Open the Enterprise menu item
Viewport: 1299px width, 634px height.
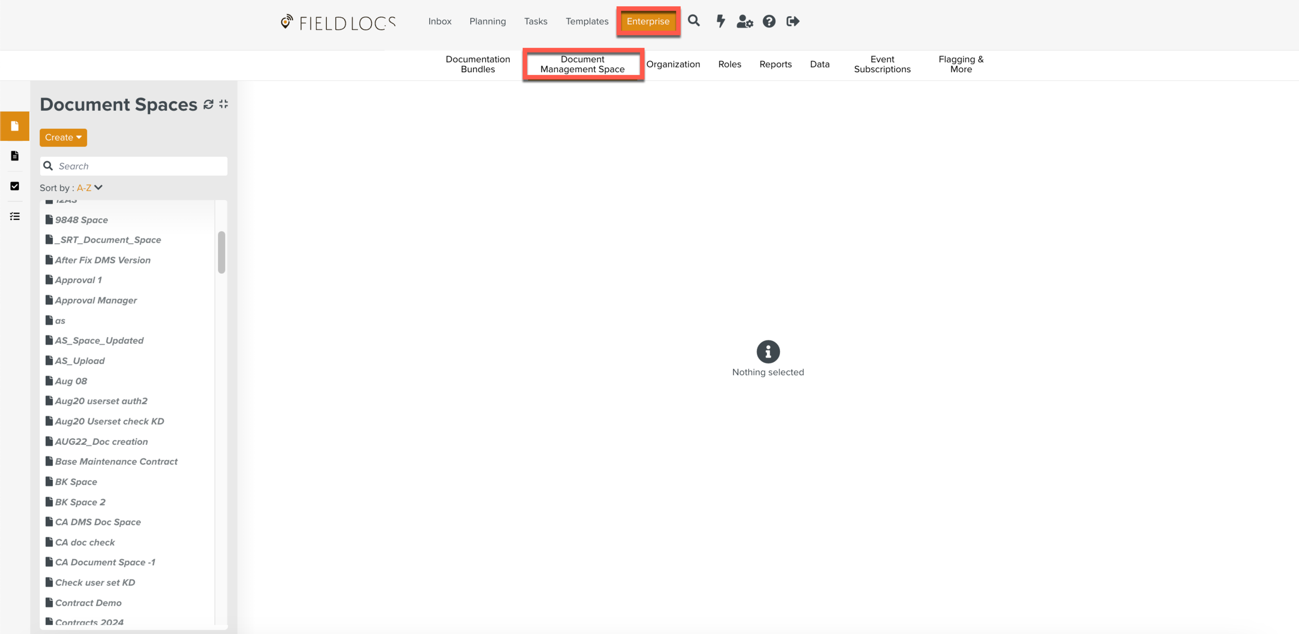pos(648,21)
